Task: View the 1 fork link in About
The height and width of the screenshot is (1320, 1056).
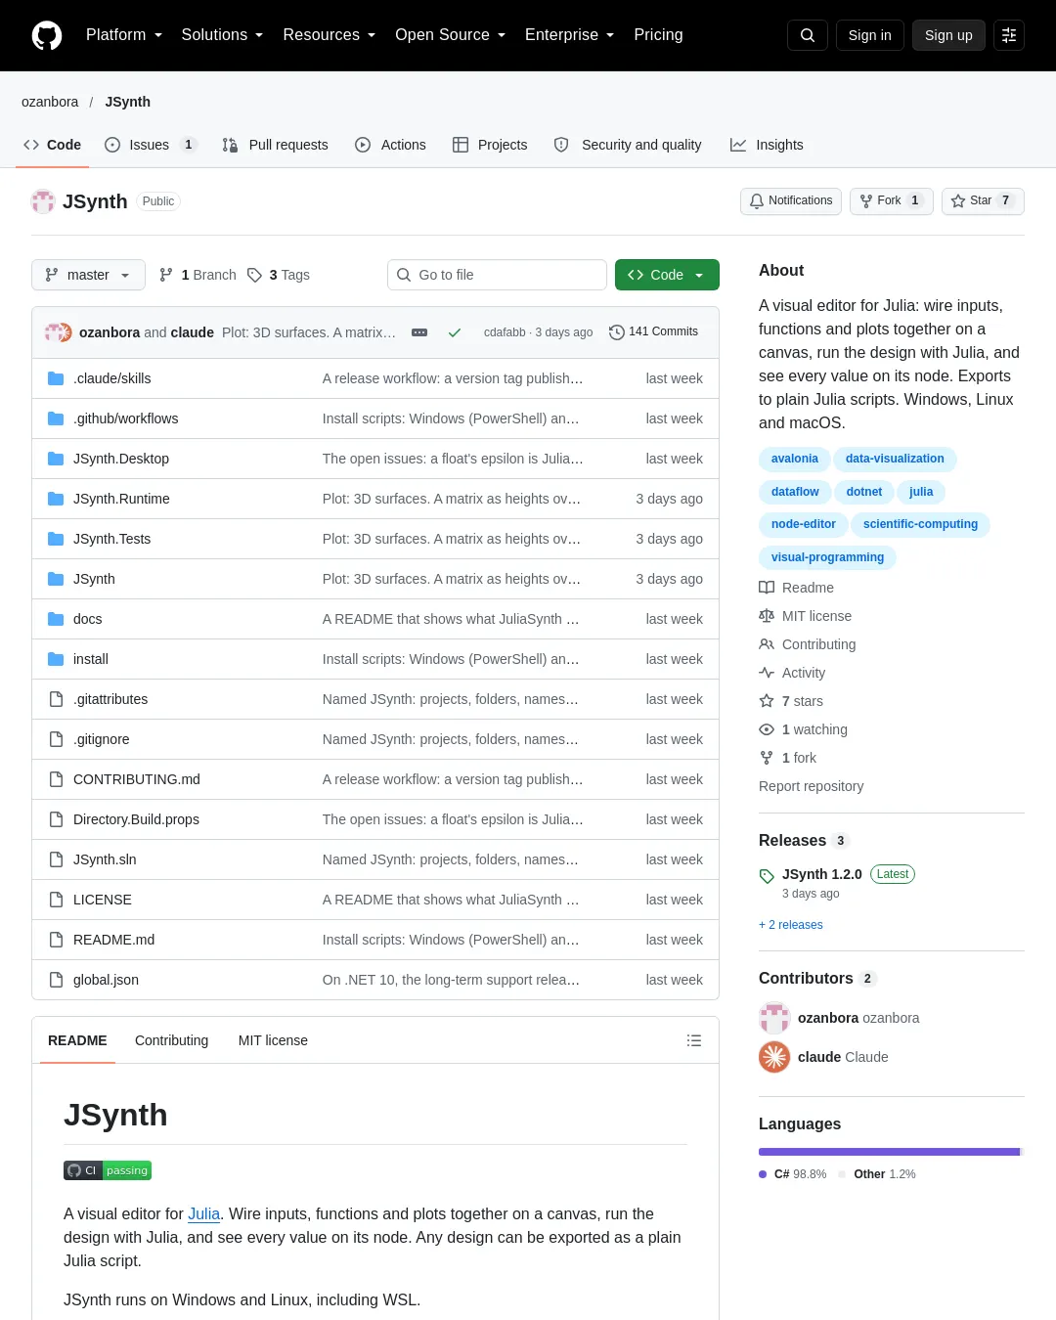Action: point(788,758)
